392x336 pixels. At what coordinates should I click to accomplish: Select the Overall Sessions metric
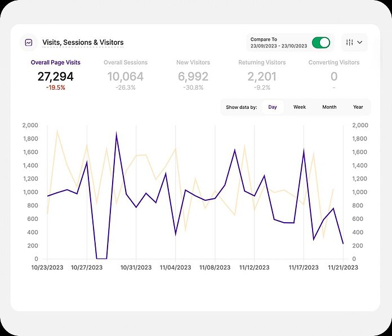click(x=126, y=63)
